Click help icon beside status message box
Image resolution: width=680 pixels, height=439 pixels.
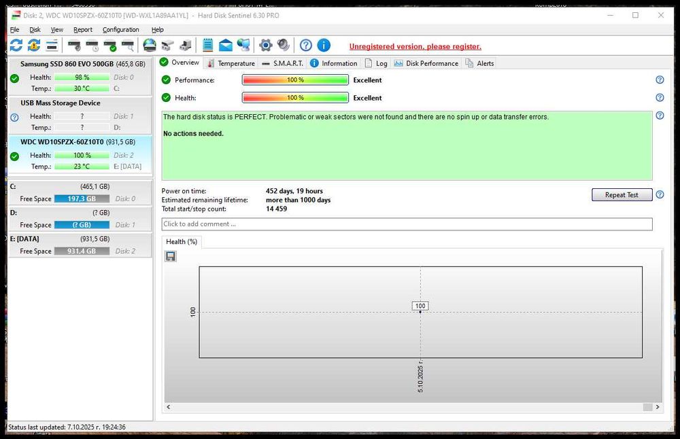[x=660, y=116]
